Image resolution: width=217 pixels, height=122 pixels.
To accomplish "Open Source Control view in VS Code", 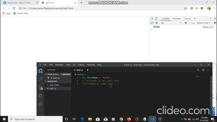I will coord(41,87).
